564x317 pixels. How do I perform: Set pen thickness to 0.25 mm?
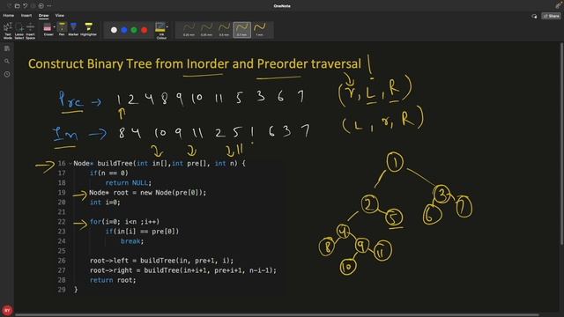189,29
